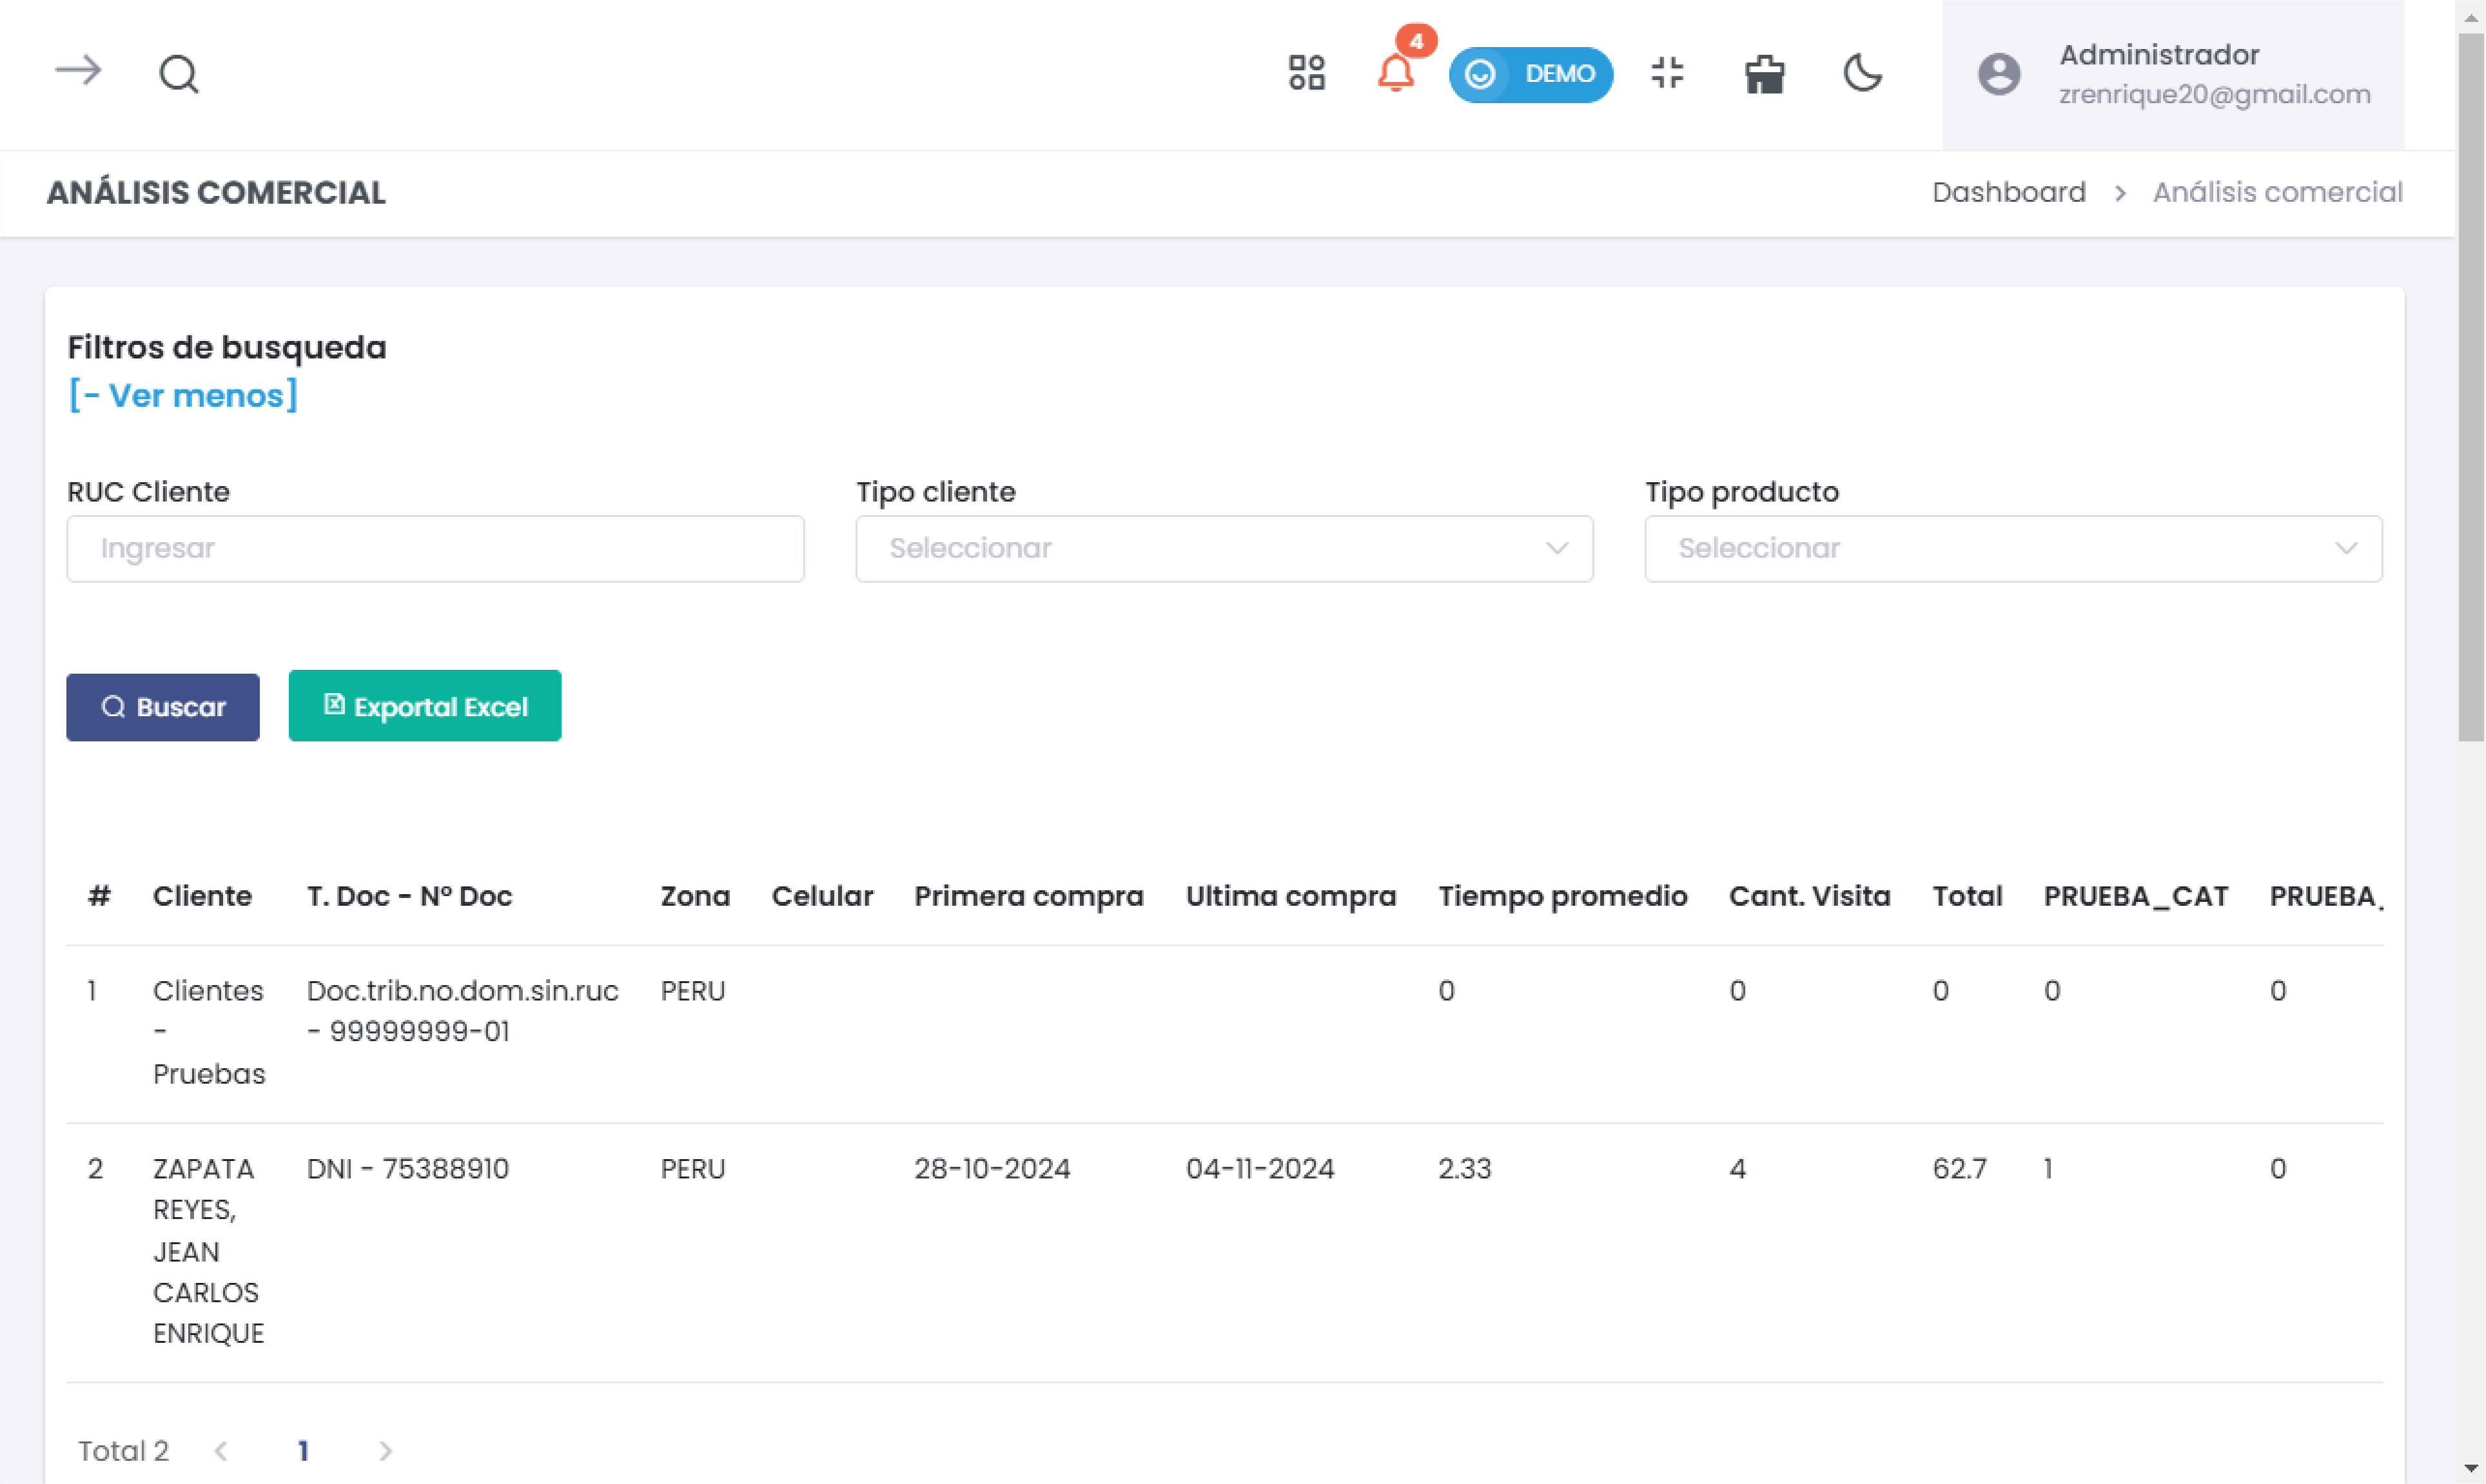2486x1484 pixels.
Task: Click 2.33 average time value
Action: (x=1465, y=1168)
